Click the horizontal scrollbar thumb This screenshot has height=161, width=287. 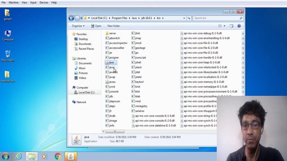pos(115,131)
